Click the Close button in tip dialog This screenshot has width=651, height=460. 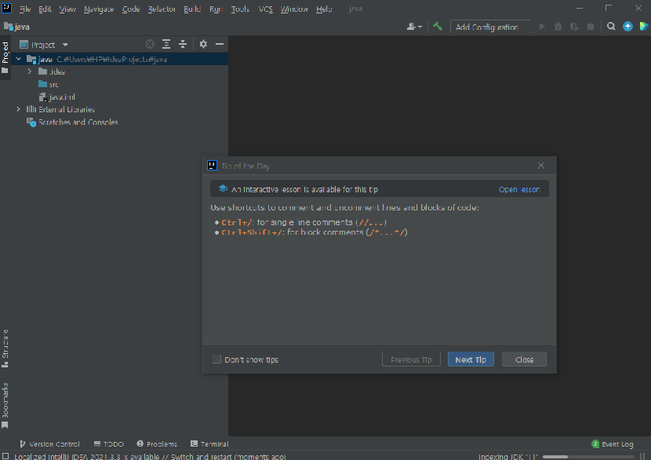click(x=524, y=360)
